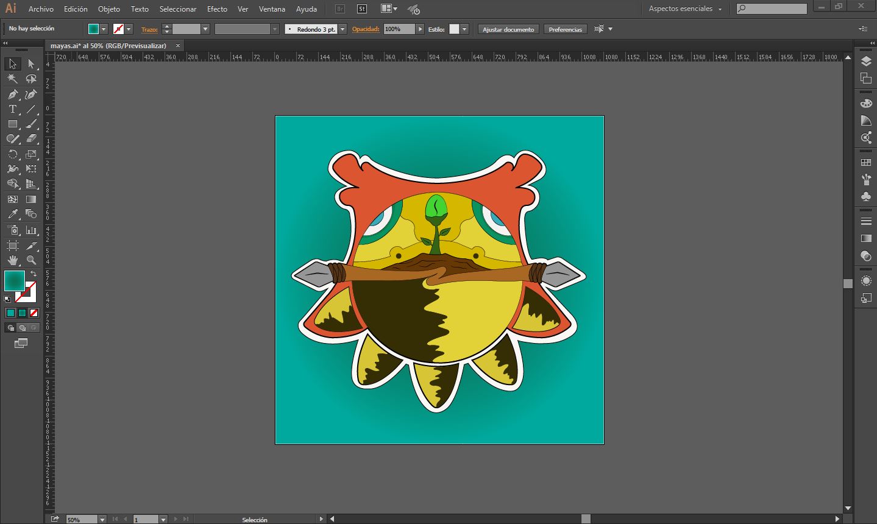Screen dimensions: 877x524
Task: Set paint mode to None
Action: point(34,313)
